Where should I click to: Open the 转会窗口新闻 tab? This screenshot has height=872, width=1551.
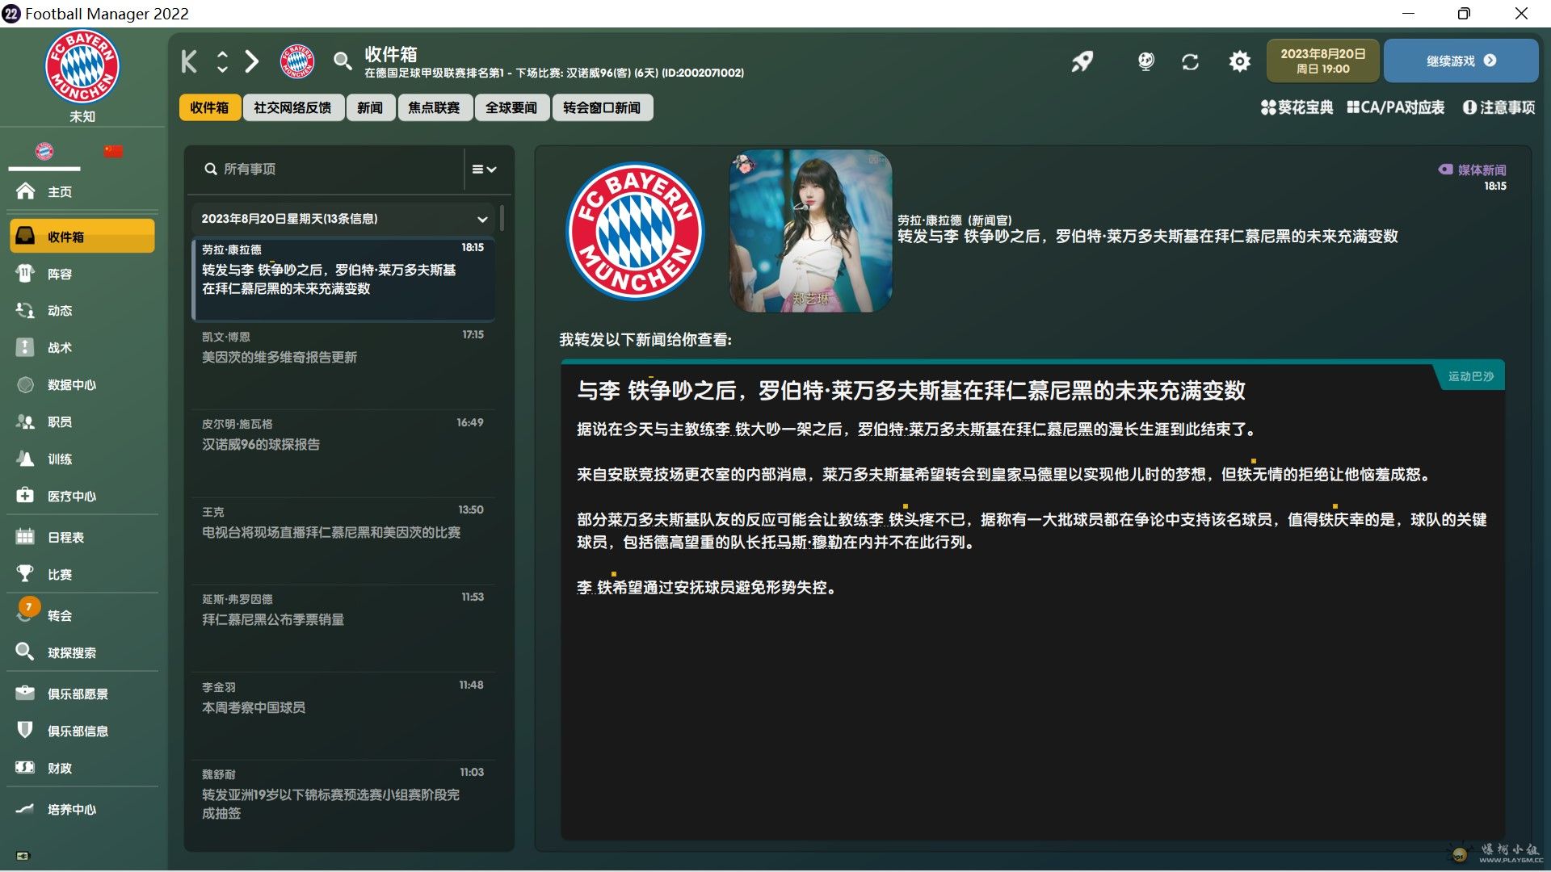pos(602,107)
